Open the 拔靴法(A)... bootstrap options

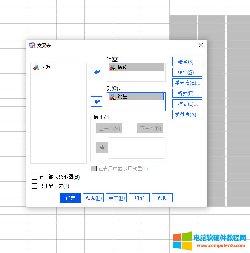coord(187,114)
